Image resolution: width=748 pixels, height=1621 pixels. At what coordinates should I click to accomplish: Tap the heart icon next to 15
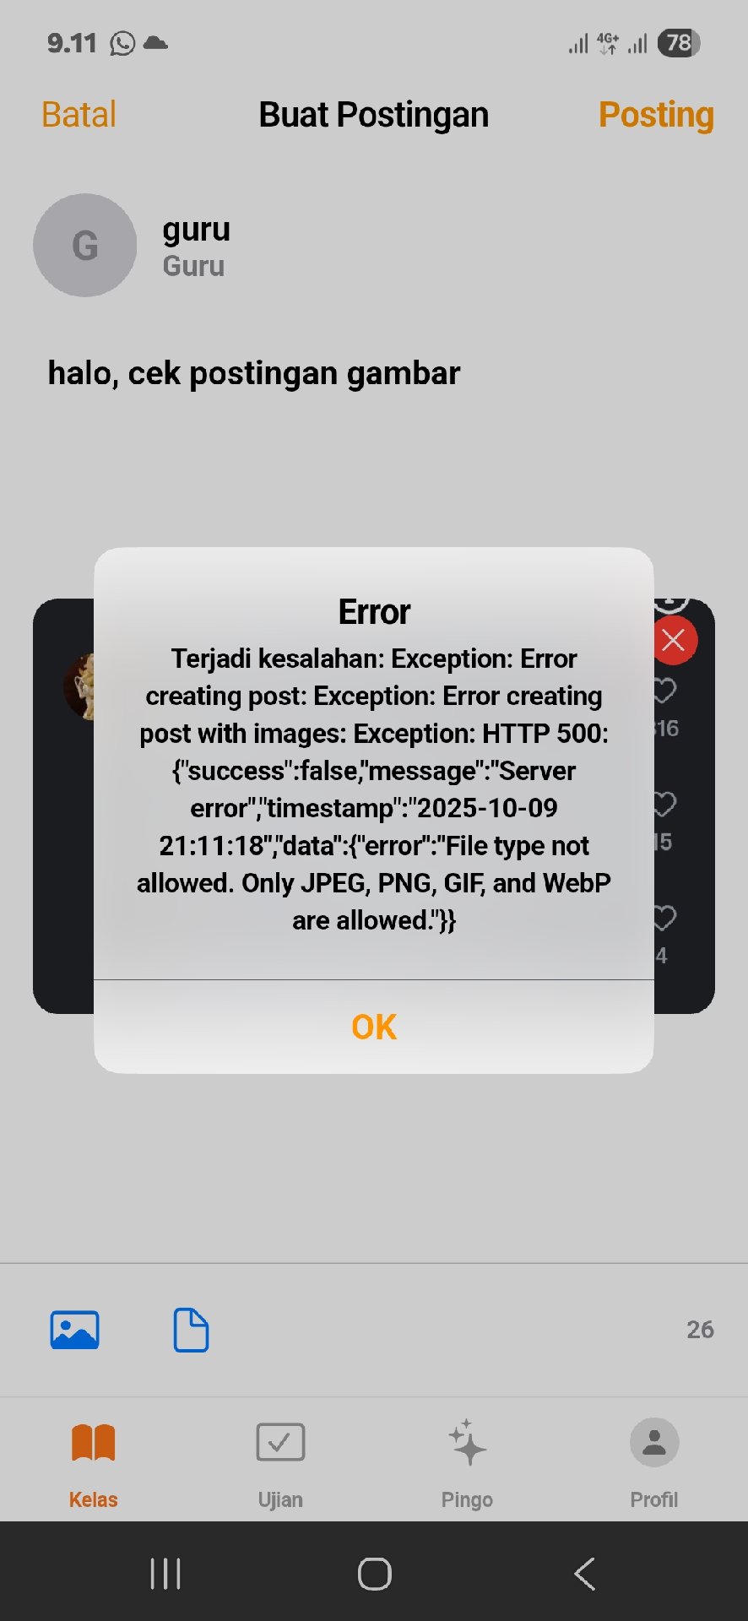(x=665, y=804)
